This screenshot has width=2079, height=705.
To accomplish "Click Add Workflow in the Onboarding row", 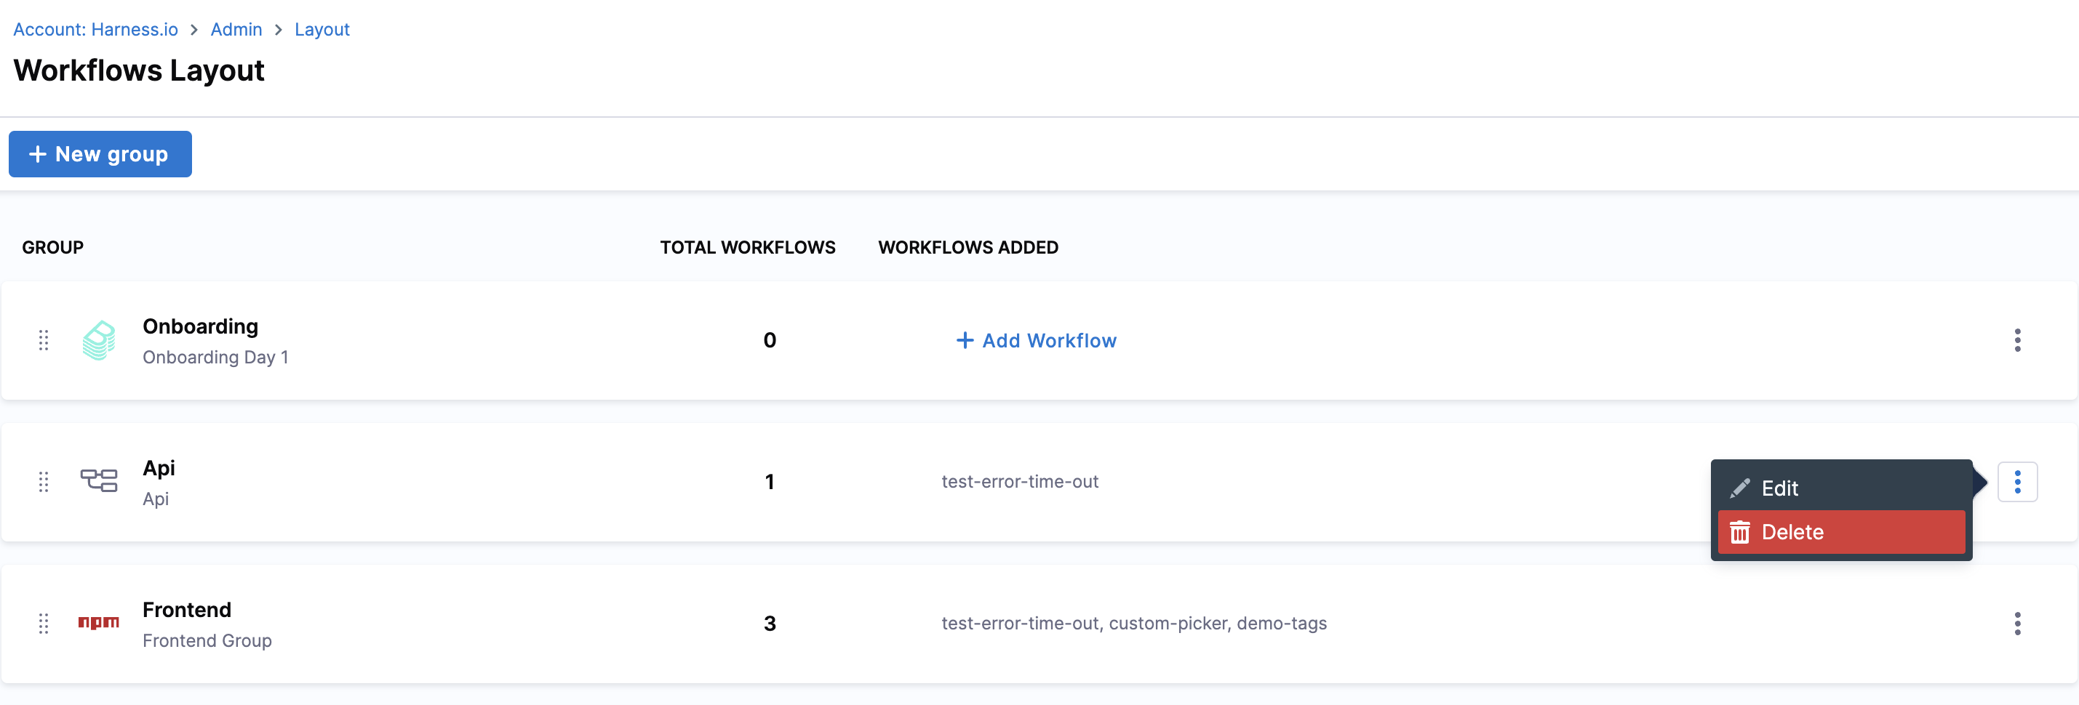I will tap(1037, 340).
